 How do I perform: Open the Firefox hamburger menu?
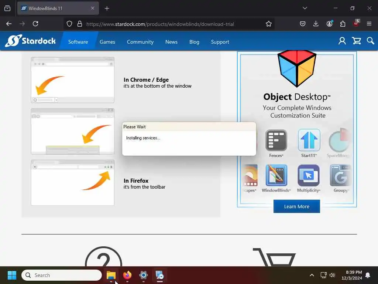pos(369,24)
